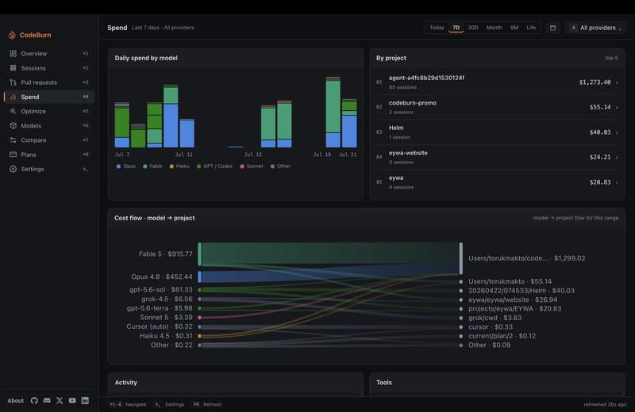Click the Pull requests branch icon
This screenshot has width=635, height=412.
(13, 82)
